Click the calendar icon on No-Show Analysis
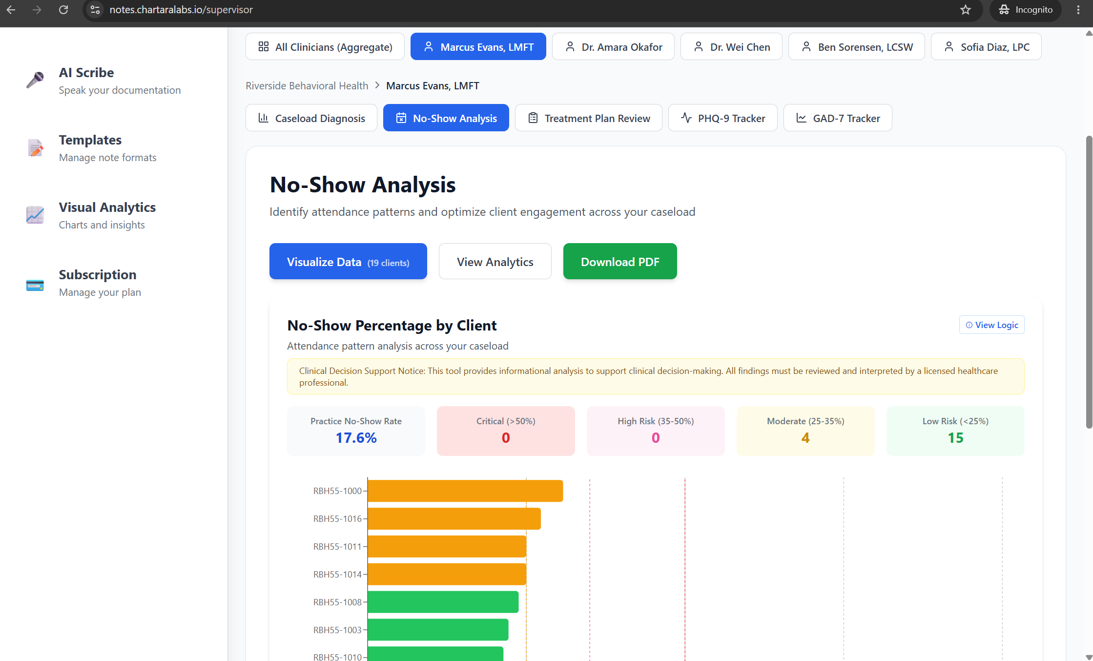The height and width of the screenshot is (661, 1093). click(x=401, y=118)
